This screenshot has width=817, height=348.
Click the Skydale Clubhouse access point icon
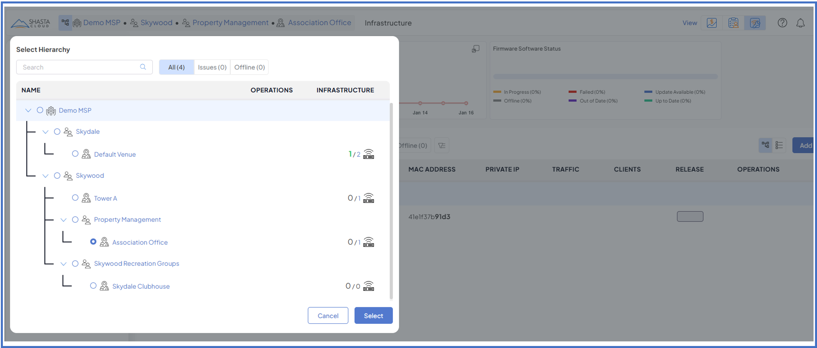click(368, 286)
